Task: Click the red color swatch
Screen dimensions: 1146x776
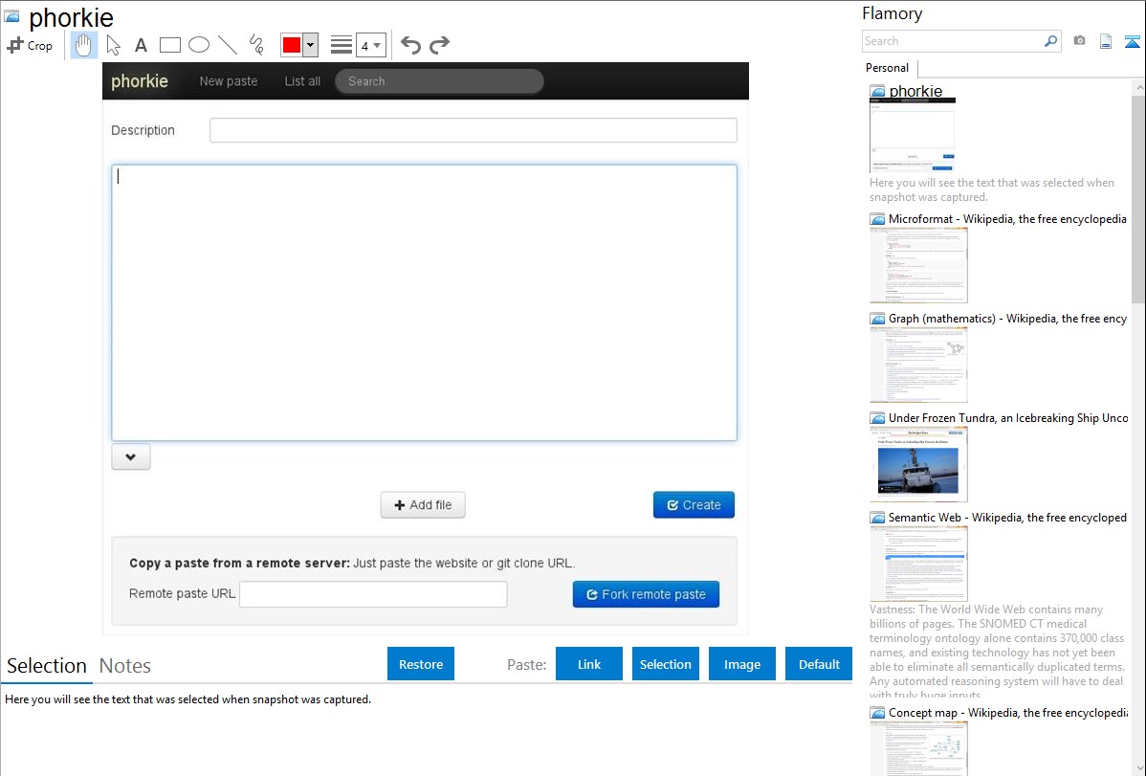Action: point(292,45)
